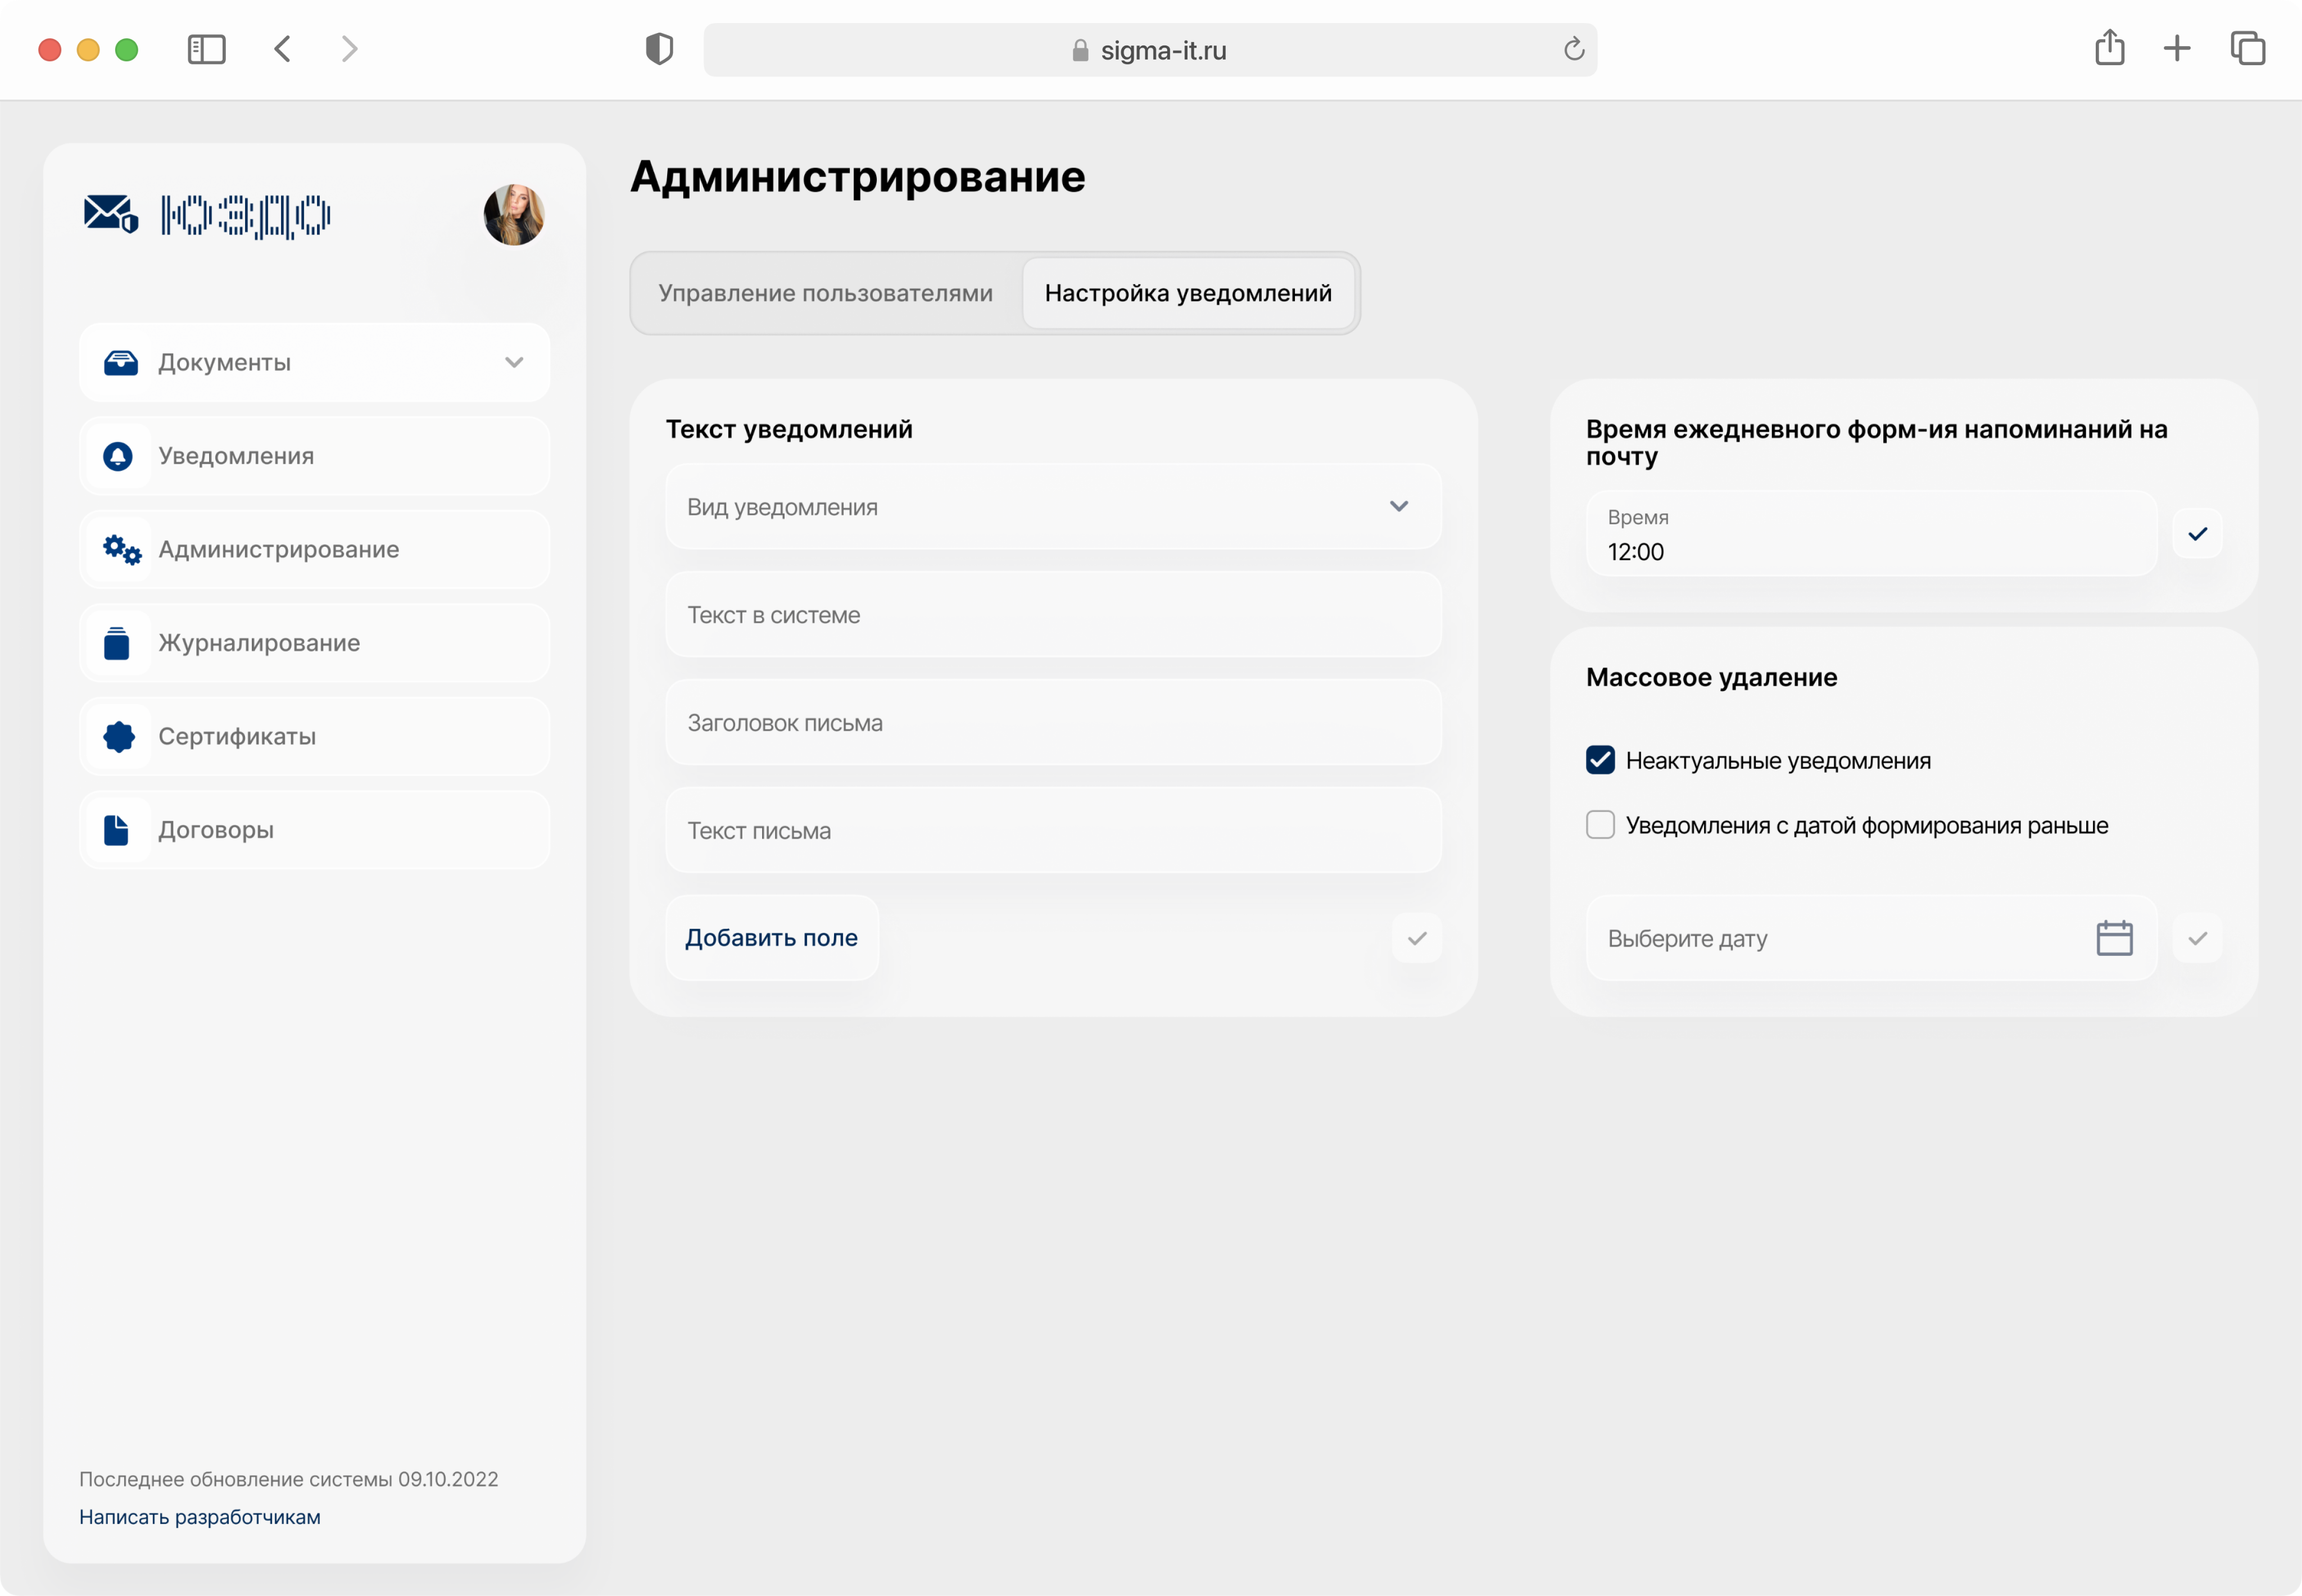The height and width of the screenshot is (1596, 2302).
Task: Click the Текст в системе input field
Action: tap(1053, 615)
